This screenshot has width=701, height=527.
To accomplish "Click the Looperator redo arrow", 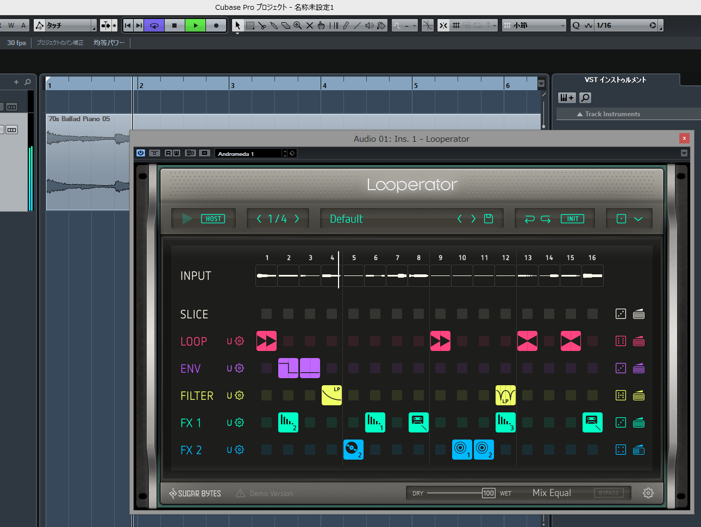I will [x=546, y=219].
